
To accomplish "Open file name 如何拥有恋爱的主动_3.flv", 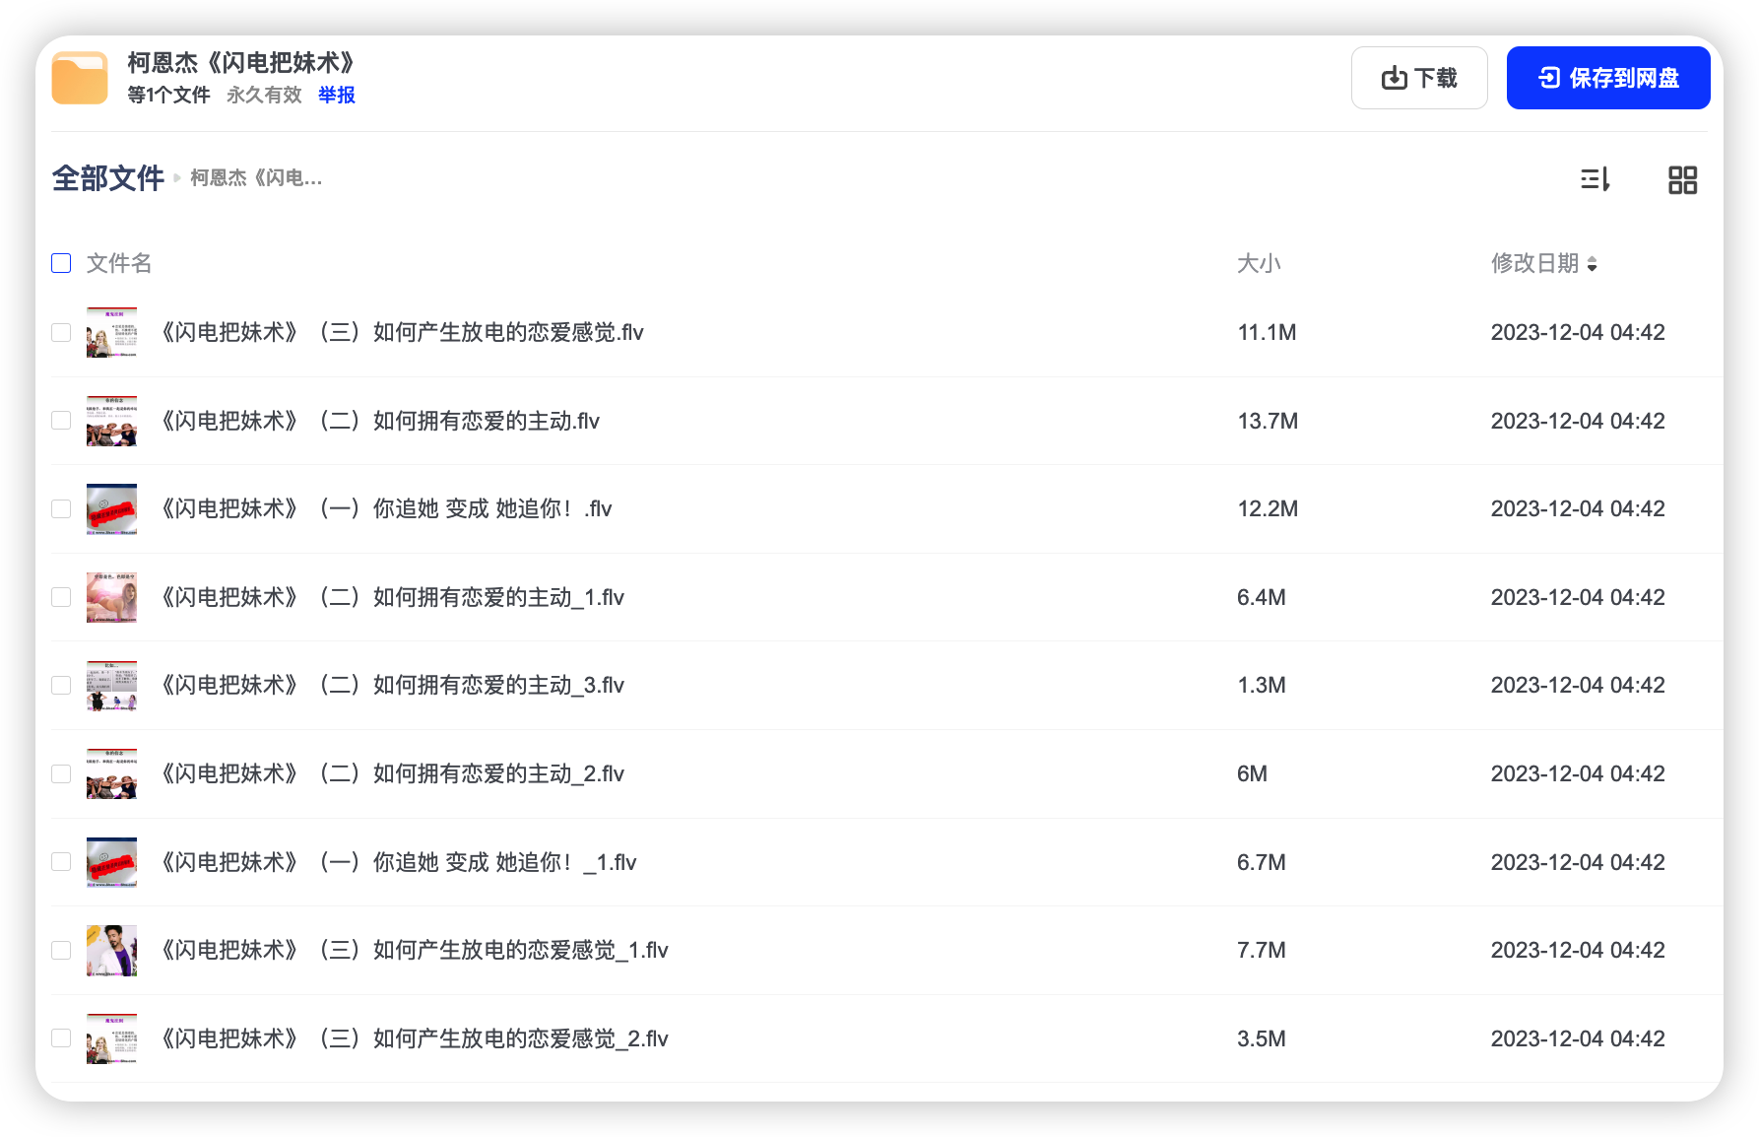I will click(391, 685).
